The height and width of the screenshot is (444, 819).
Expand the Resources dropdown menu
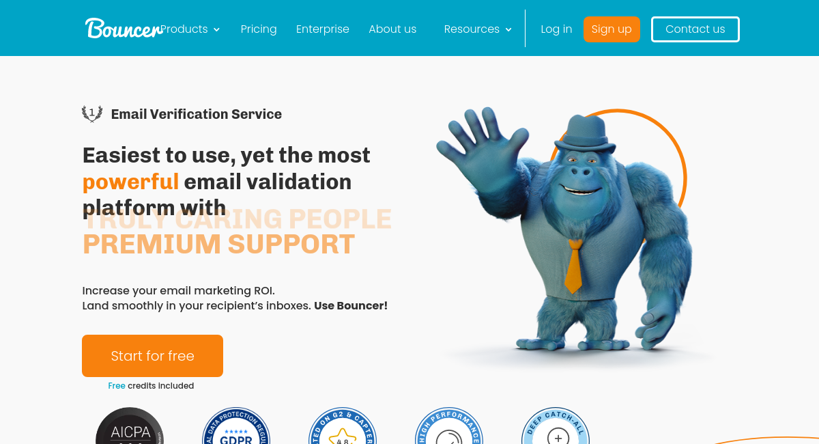[x=478, y=29]
